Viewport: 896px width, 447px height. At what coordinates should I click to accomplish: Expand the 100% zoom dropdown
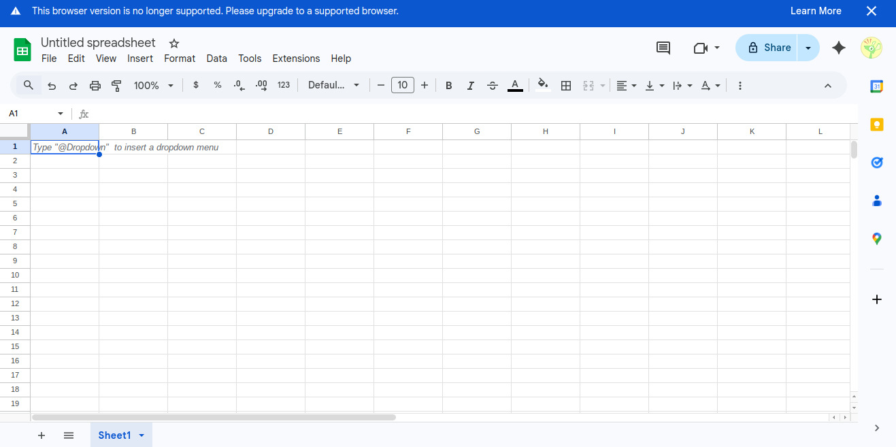154,86
